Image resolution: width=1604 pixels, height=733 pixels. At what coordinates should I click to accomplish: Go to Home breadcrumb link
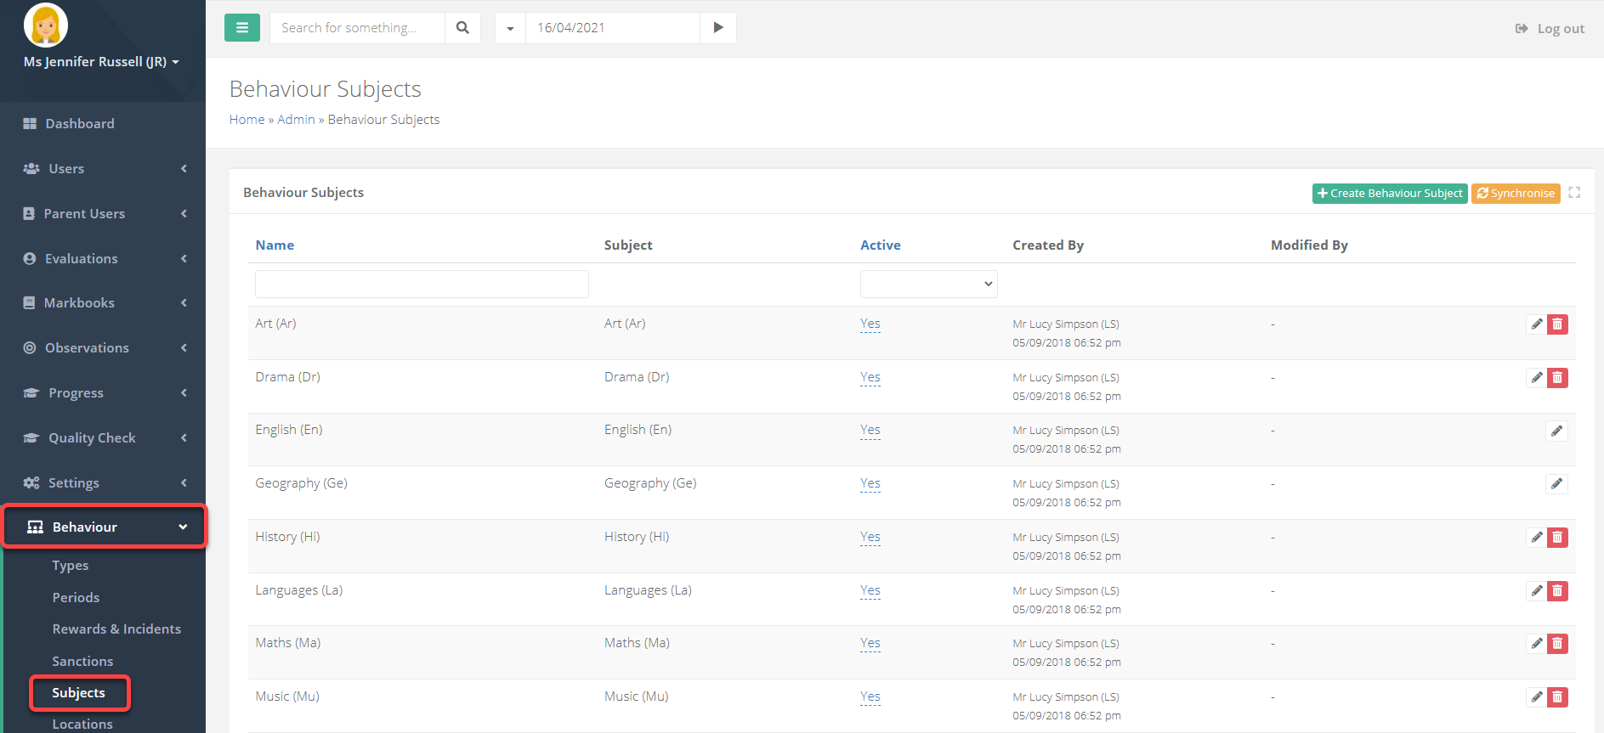tap(247, 120)
